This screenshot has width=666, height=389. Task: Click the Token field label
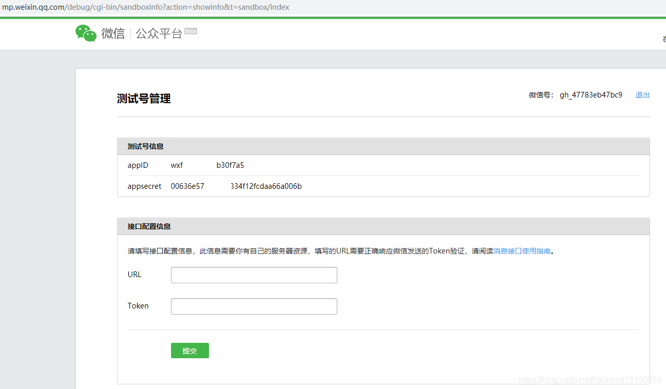[x=138, y=306]
